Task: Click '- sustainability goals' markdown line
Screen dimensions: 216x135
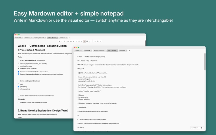Action: [x=84, y=79]
